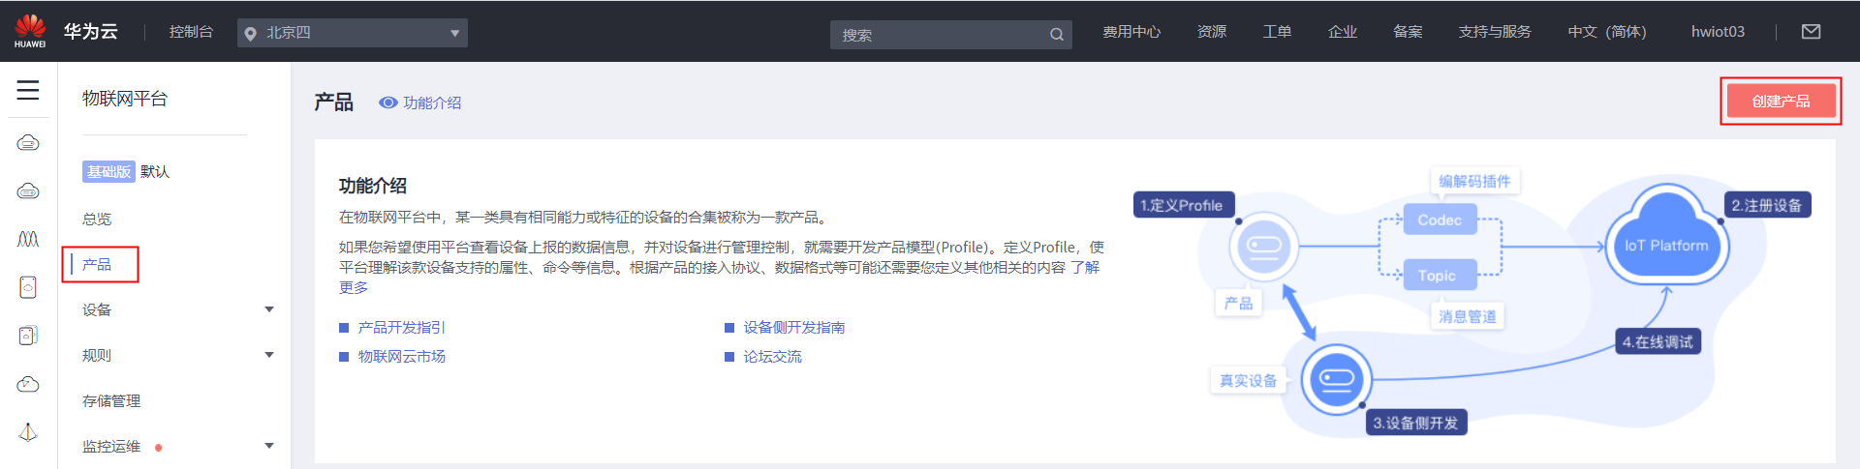Open the 北京四 region dropdown
1860x469 pixels.
(353, 33)
